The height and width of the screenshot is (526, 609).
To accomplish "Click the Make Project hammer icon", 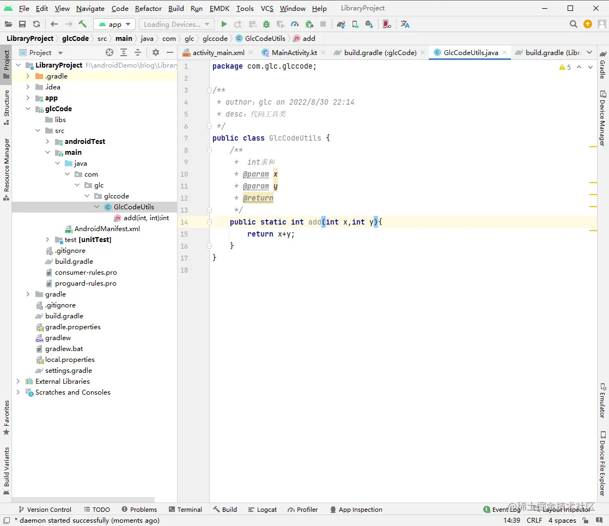I will (x=82, y=24).
